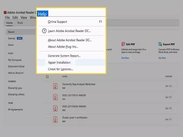Open About Adobe Acrobat Reader DC
Screen dimensions: 183x137
[71, 40]
